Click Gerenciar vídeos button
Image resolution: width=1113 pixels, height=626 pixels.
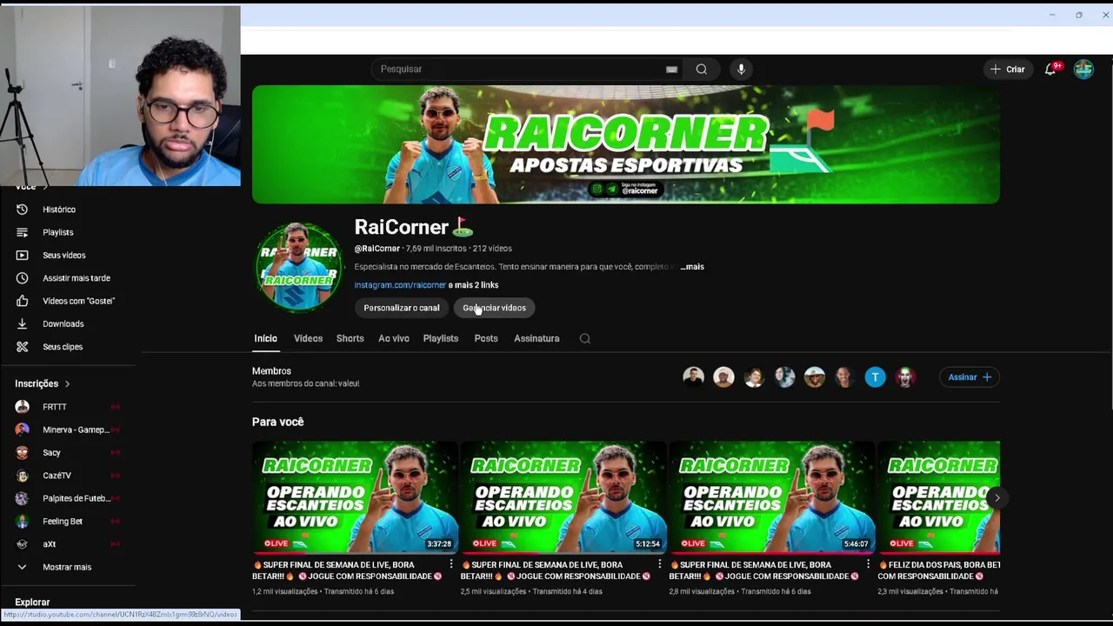pos(494,308)
